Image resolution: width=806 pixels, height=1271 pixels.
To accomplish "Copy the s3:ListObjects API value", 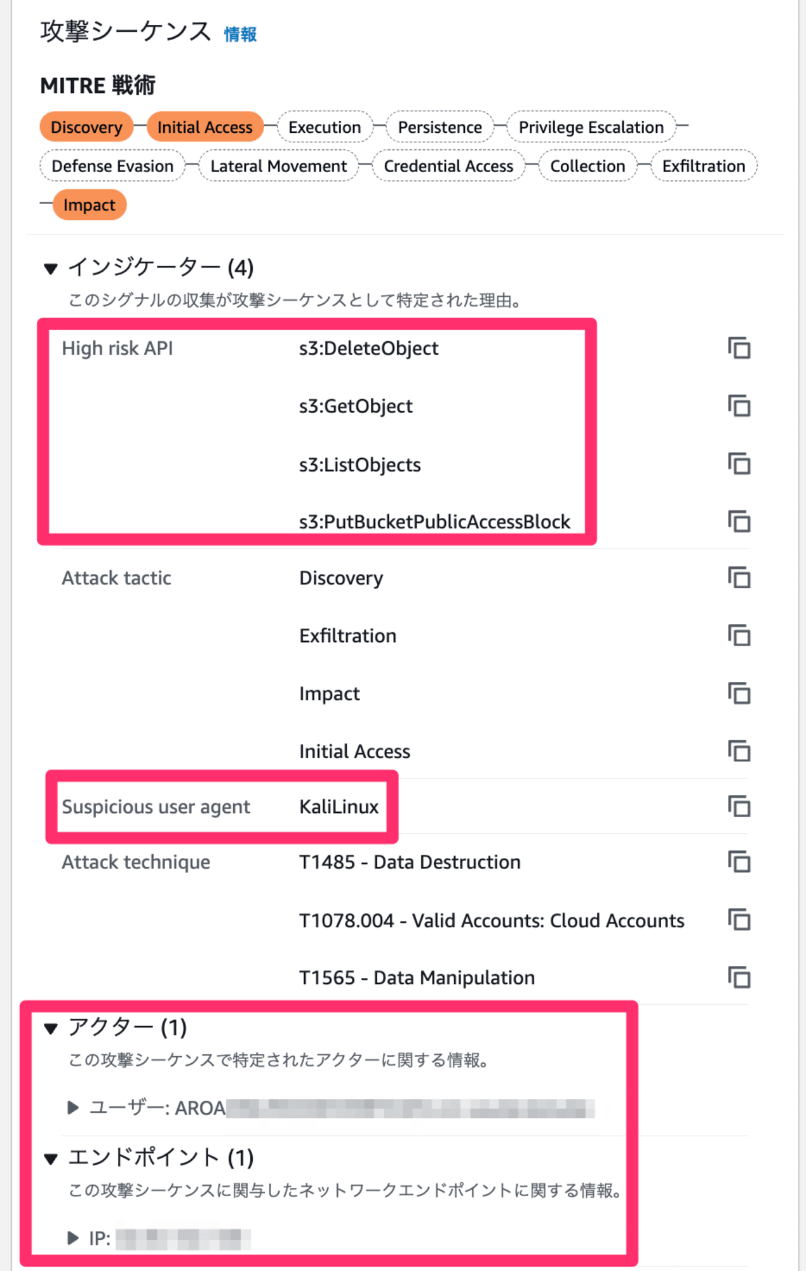I will point(739,464).
